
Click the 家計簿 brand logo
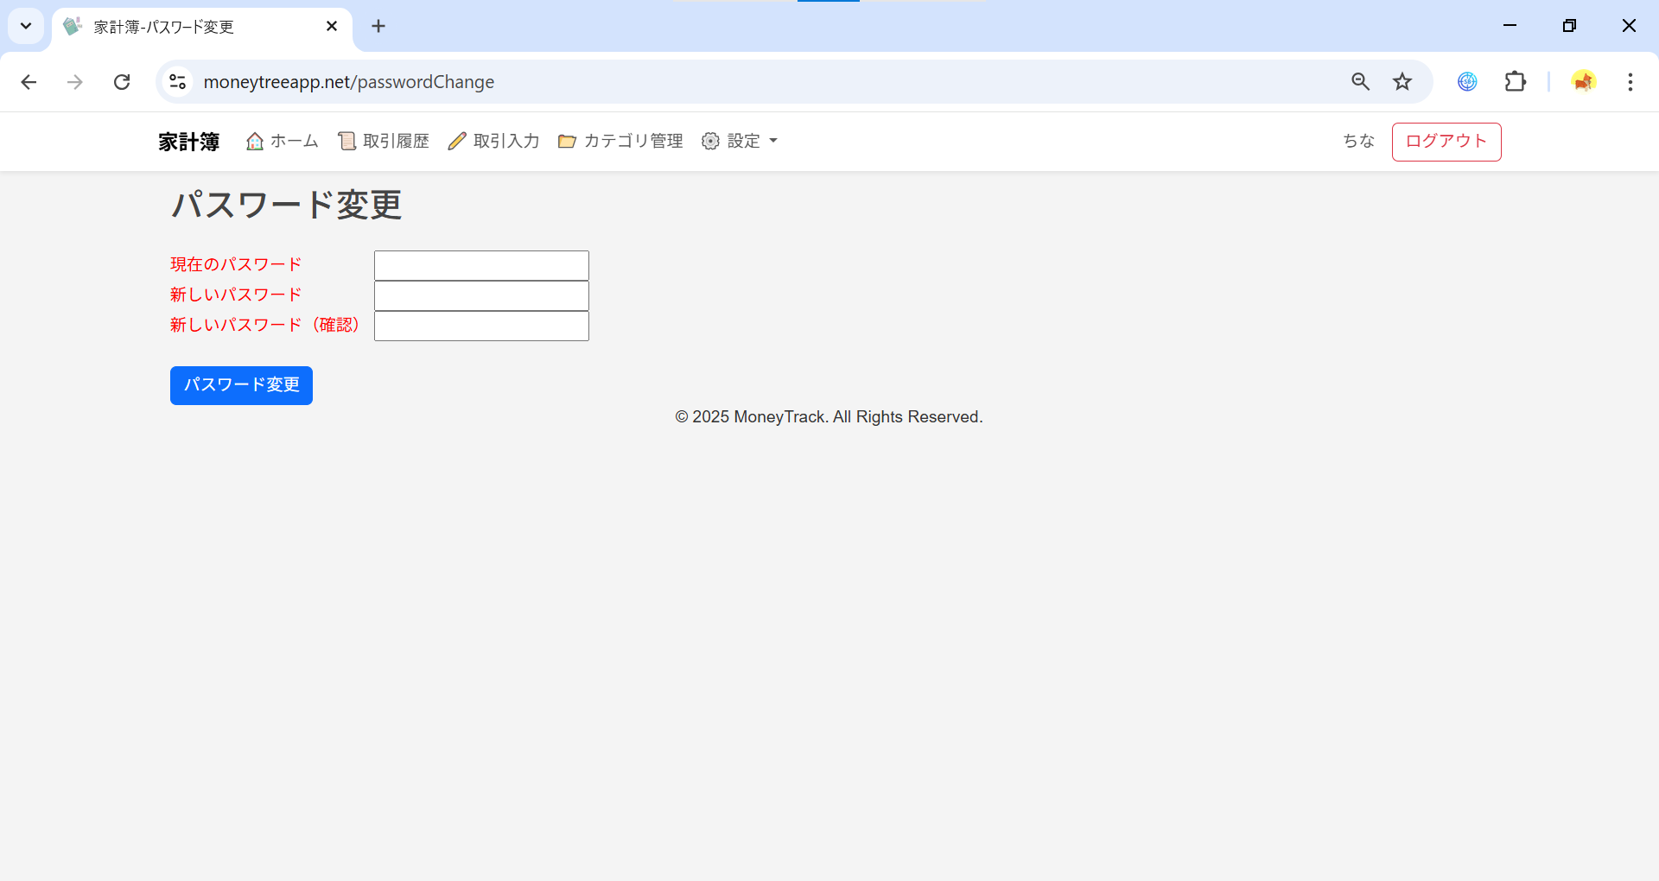[x=189, y=142]
